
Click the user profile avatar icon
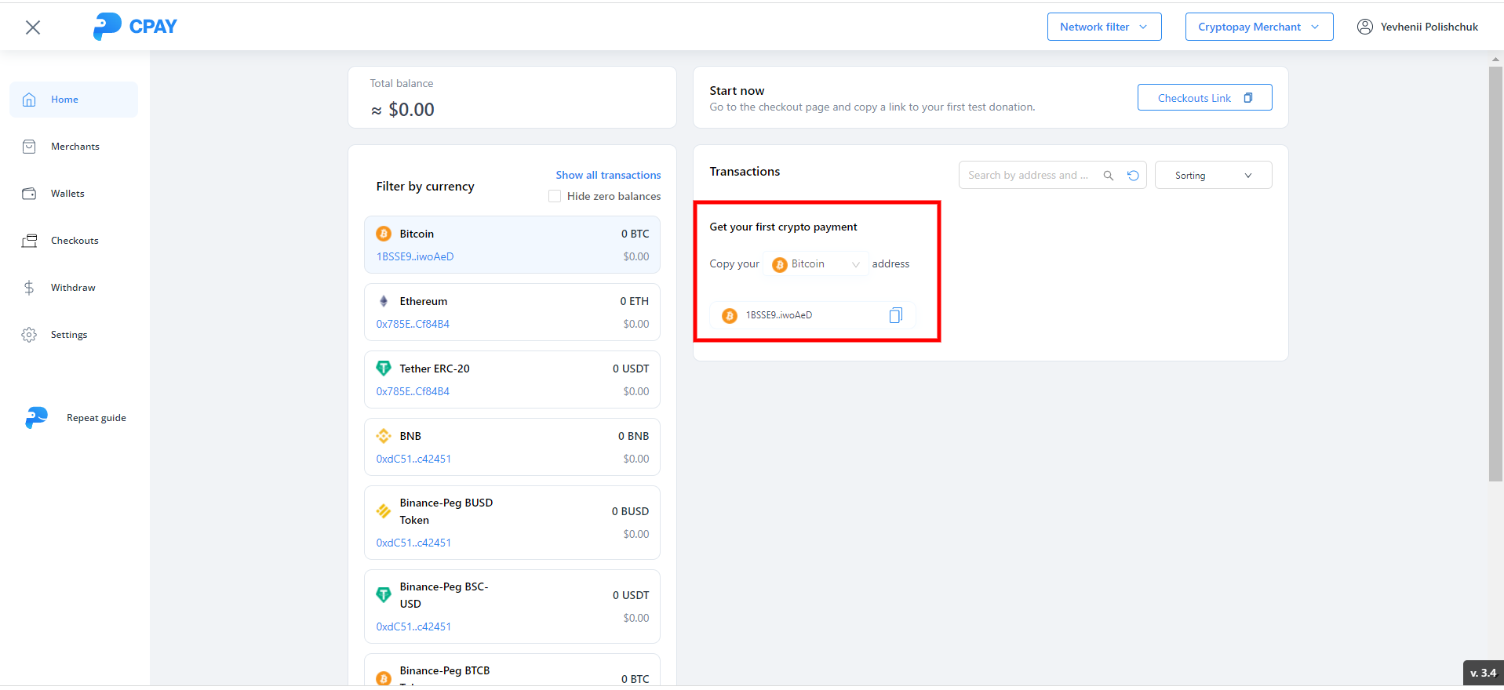coord(1365,27)
